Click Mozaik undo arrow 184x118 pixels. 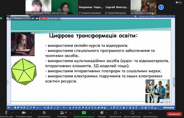click(64, 108)
